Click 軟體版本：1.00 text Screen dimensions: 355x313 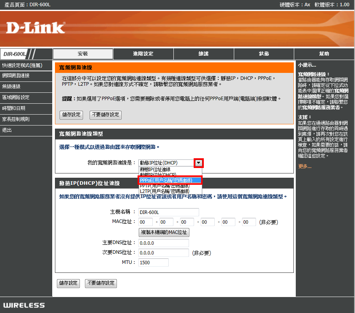coord(332,5)
